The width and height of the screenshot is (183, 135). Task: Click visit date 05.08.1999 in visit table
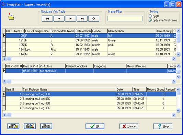pos(31,71)
